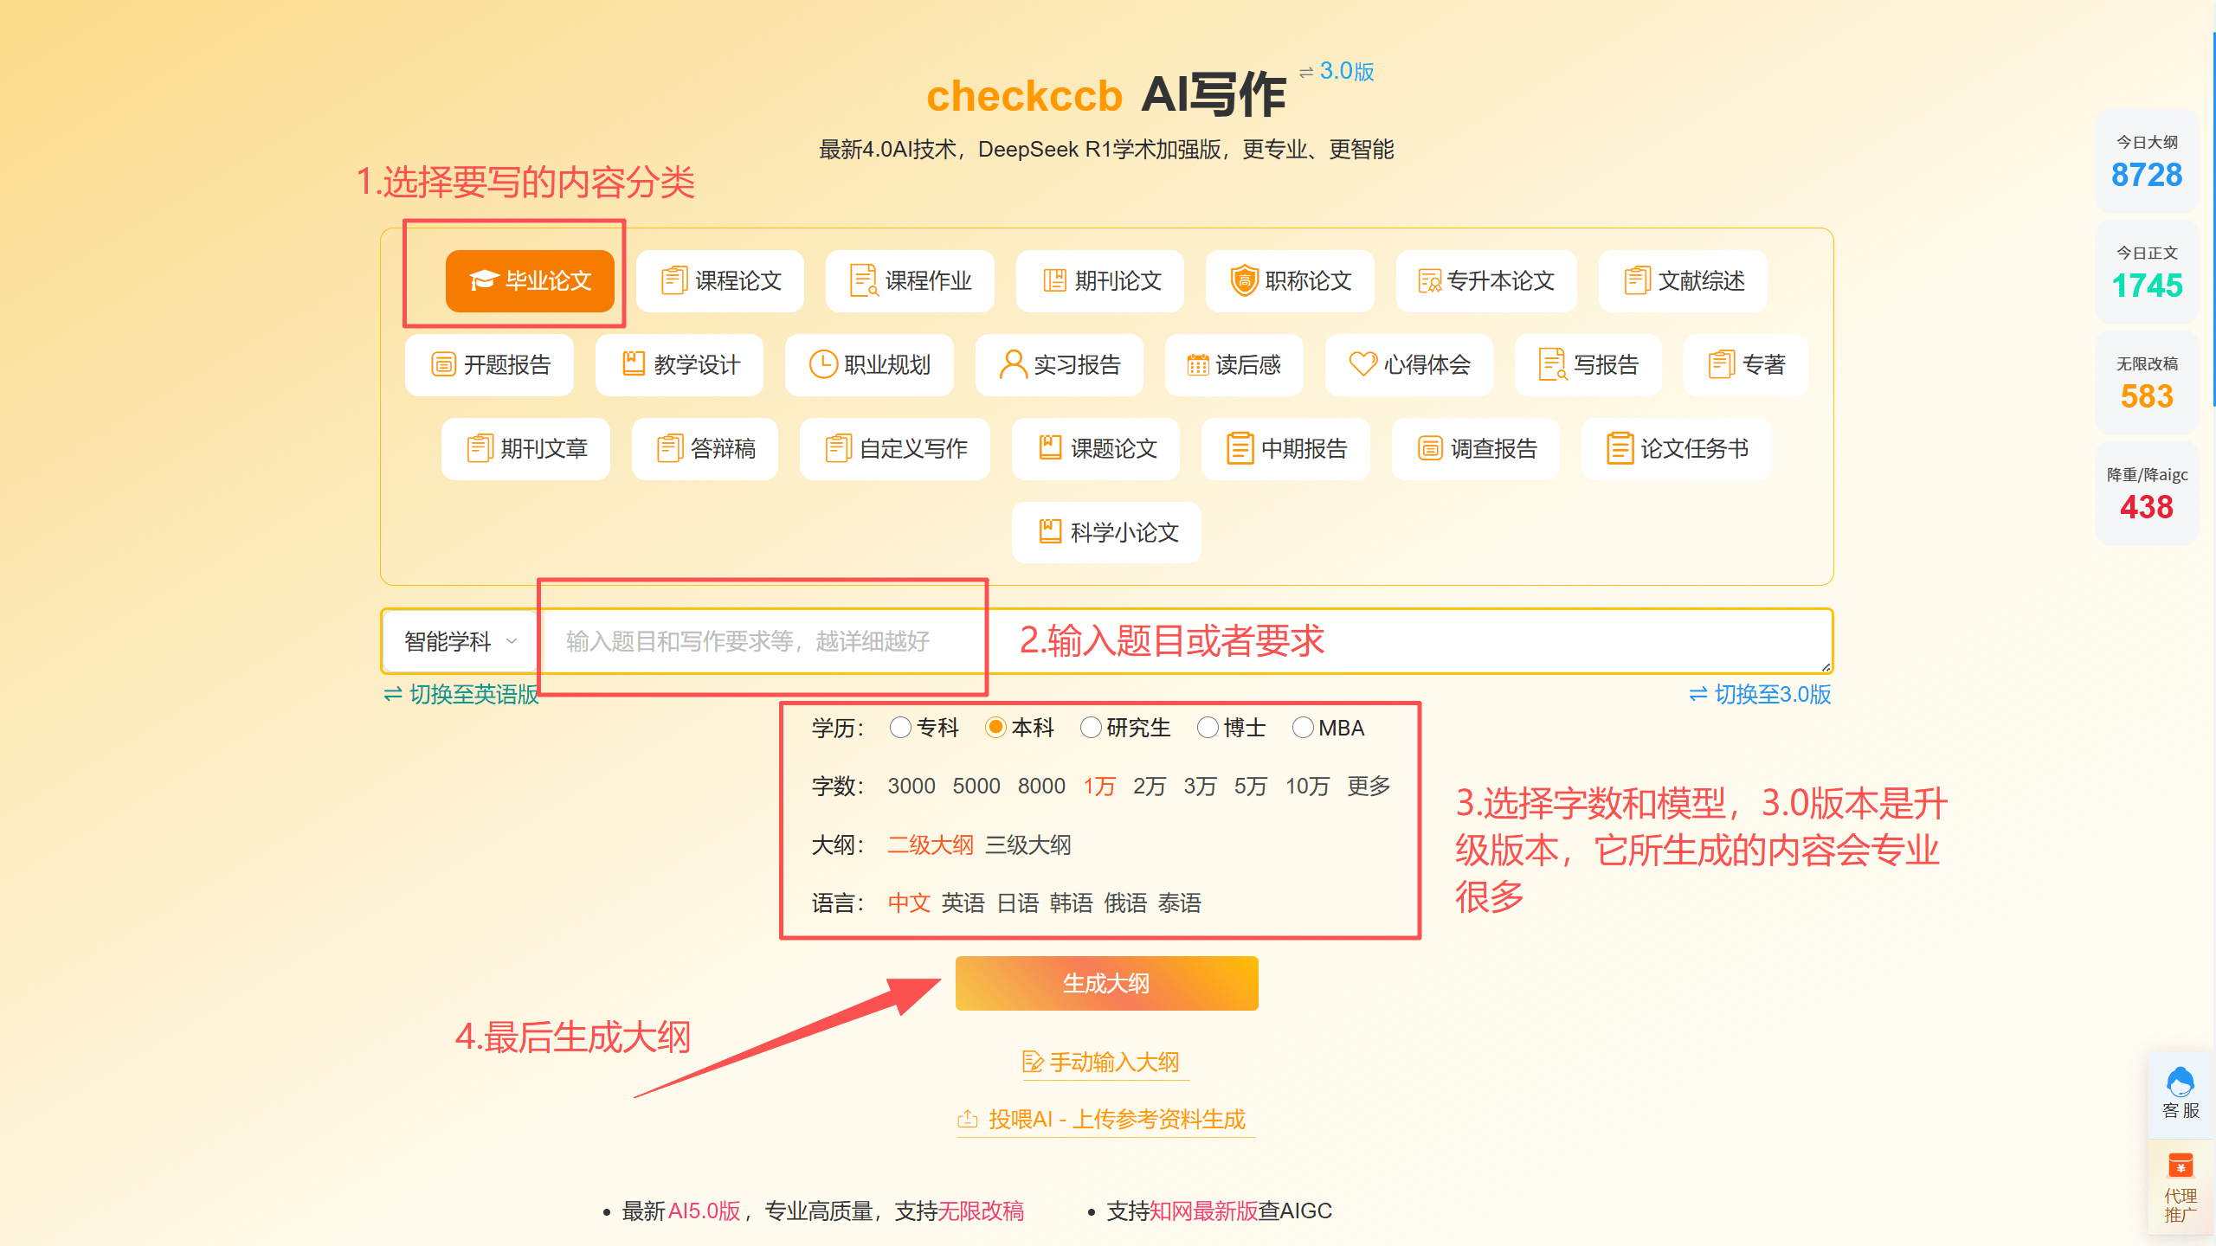
Task: Select 英语 as the writing language
Action: [963, 903]
